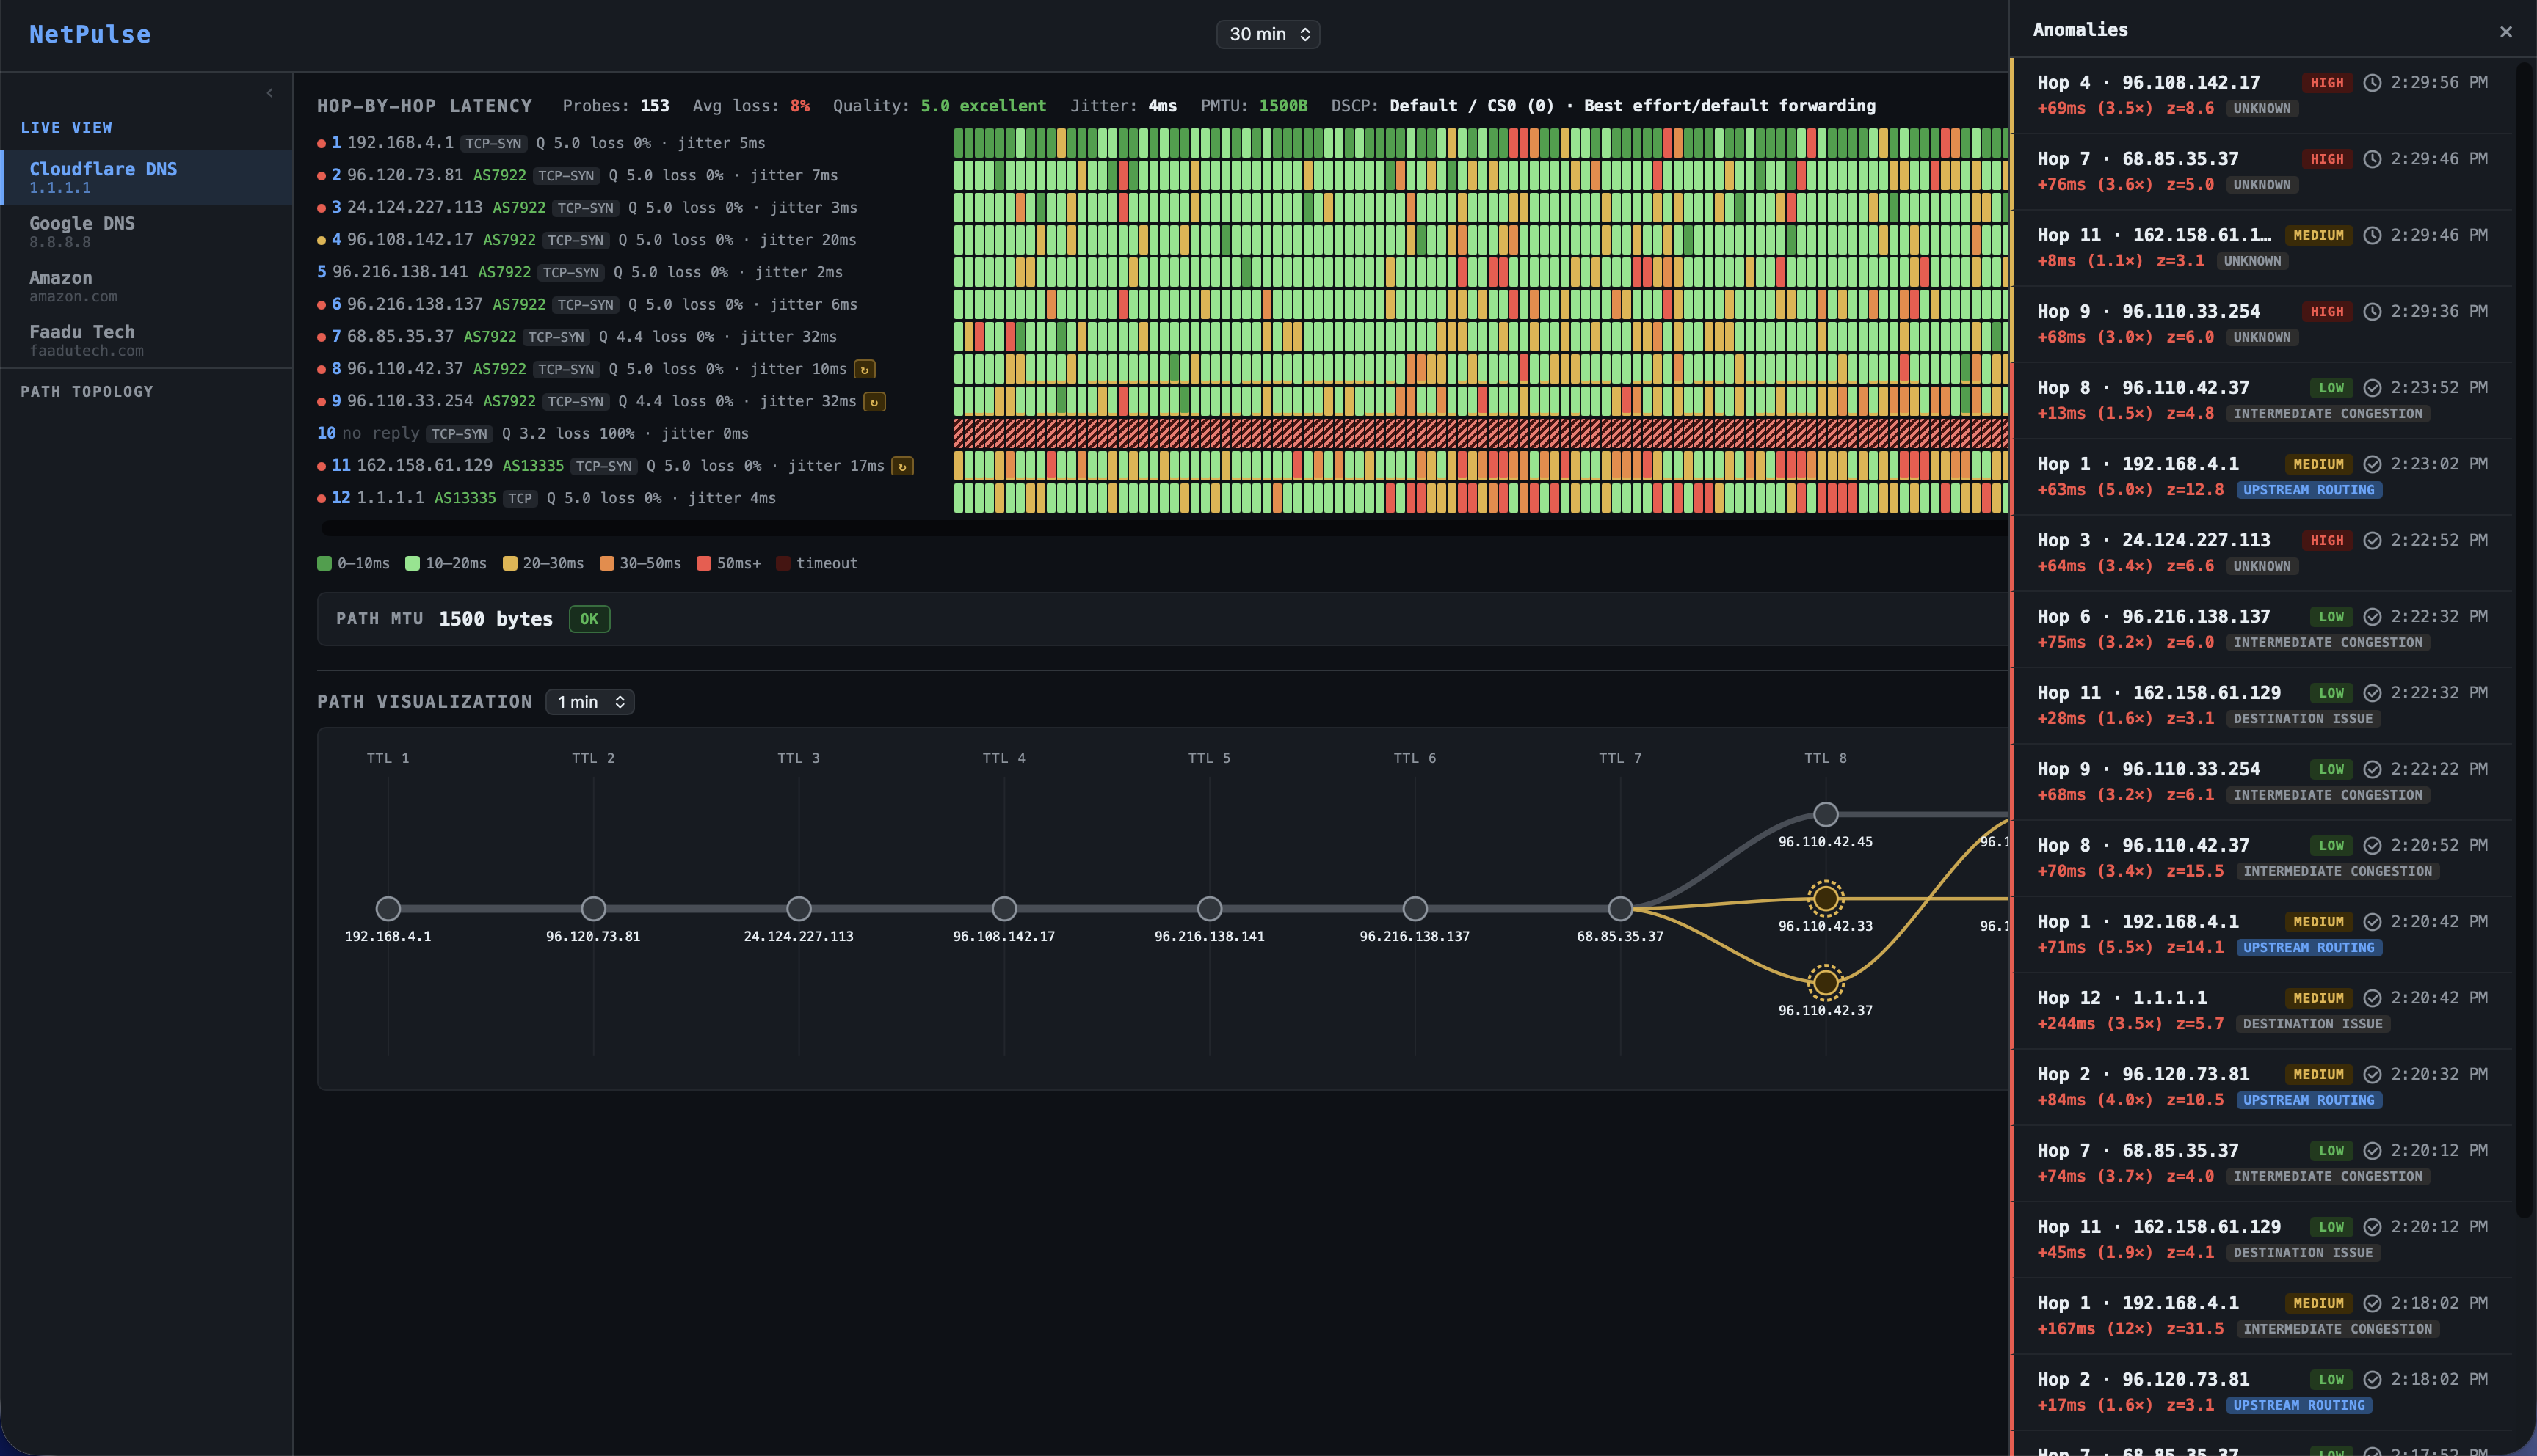Screen dimensions: 2537x1456
Task: Click node 96.120.73.81 in path visualization
Action: [x=593, y=909]
